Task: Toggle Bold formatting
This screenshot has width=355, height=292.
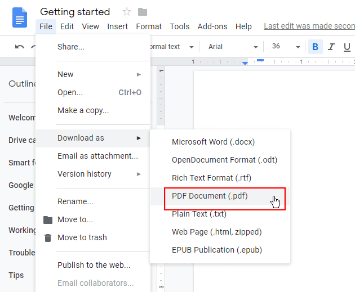Action: point(315,47)
